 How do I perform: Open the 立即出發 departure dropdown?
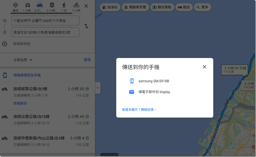pyautogui.click(x=23, y=60)
